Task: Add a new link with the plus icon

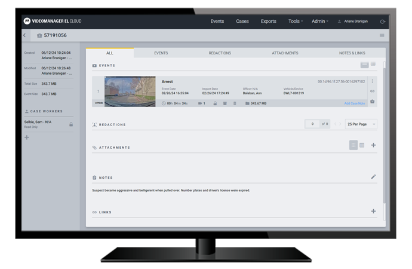Action: point(373,211)
